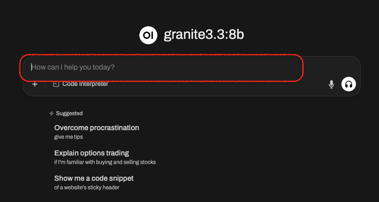Start dictation with the microphone icon
Screen dimensions: 379x202
[x=332, y=85]
